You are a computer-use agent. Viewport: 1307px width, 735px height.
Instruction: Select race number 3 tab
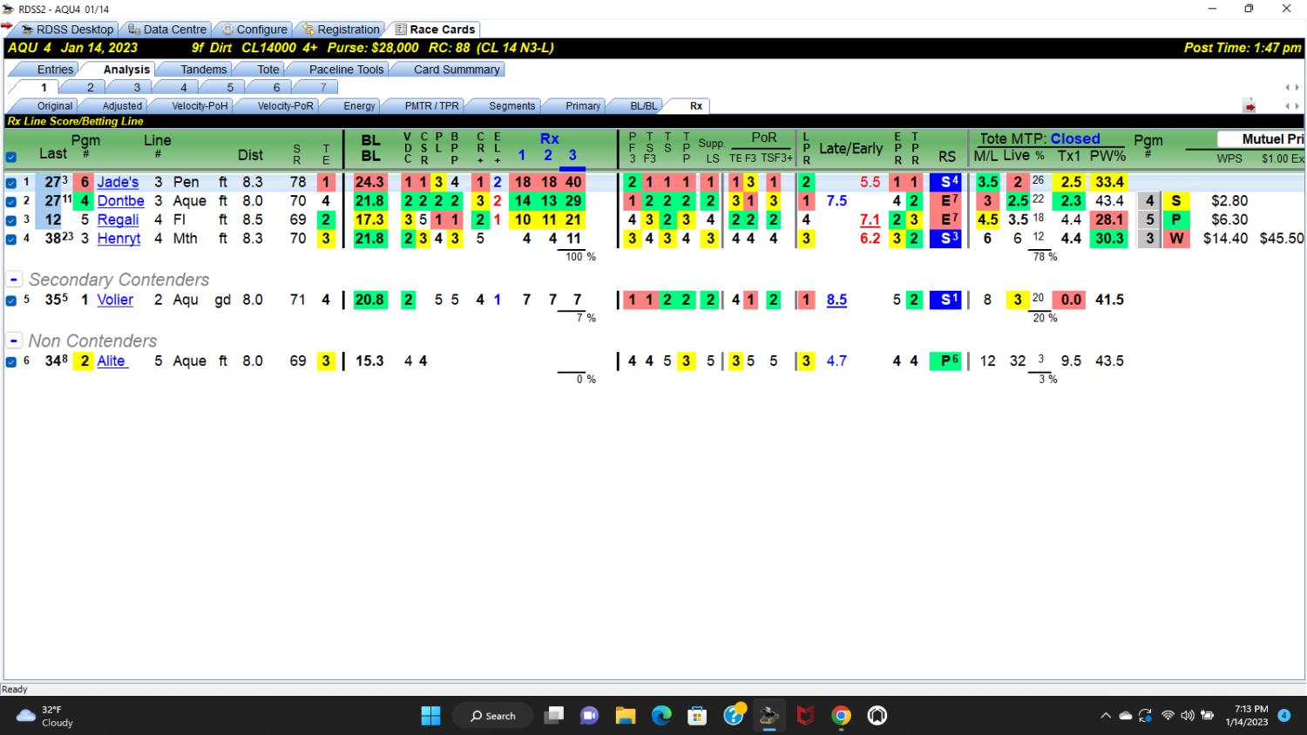[137, 87]
